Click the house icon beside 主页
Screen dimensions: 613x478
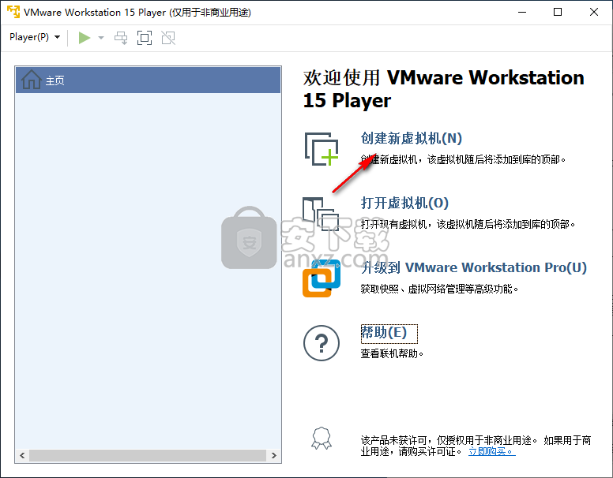[32, 80]
